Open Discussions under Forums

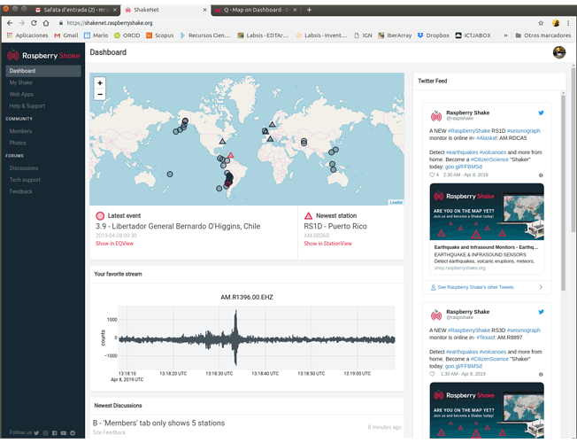pyautogui.click(x=24, y=168)
